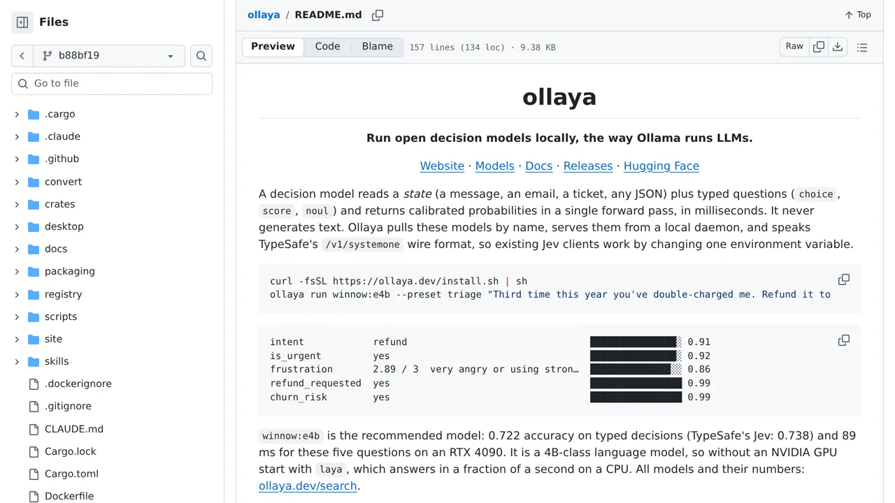
Task: Open the README outline list icon
Action: (862, 48)
